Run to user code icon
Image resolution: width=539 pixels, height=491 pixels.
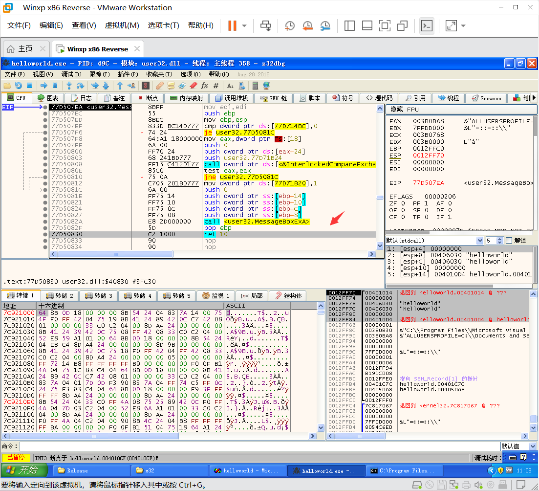point(131,86)
